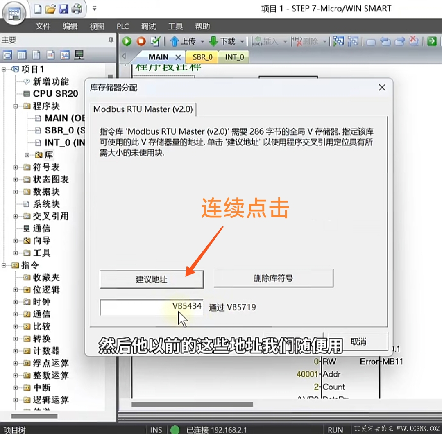Switch to the SBR_0 tab
This screenshot has width=442, height=434.
pyautogui.click(x=202, y=57)
